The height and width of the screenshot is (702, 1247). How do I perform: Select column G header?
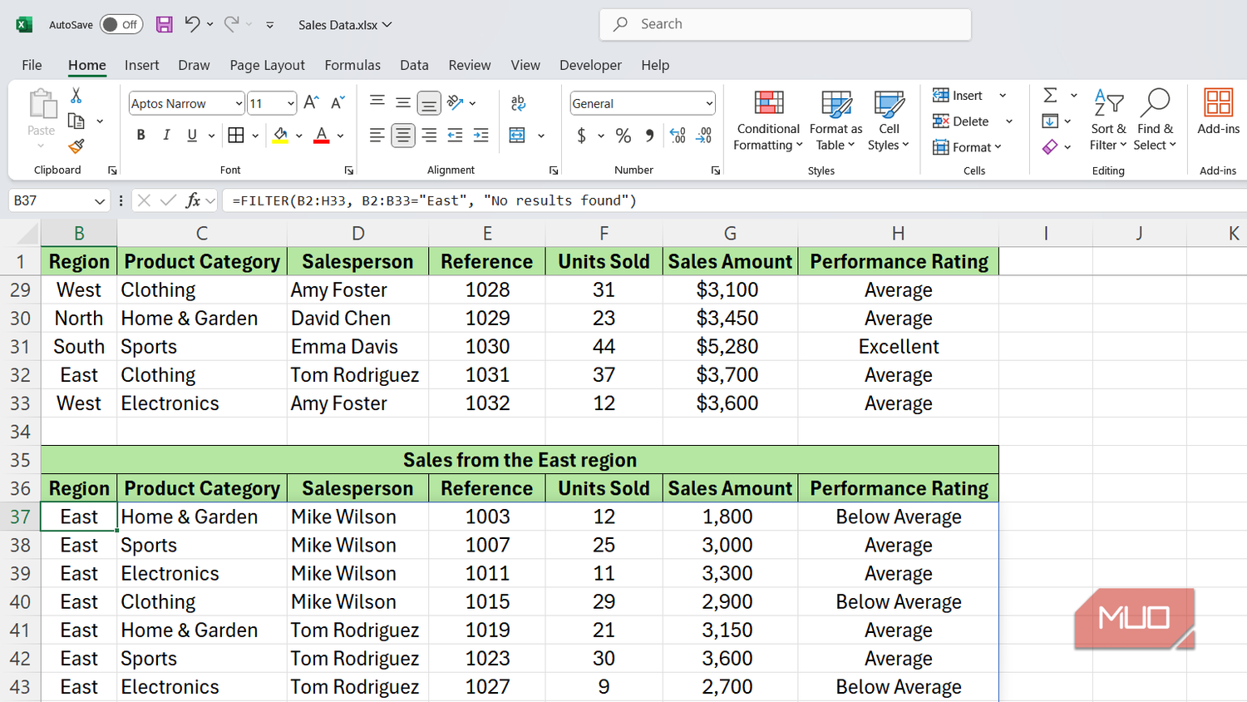click(x=730, y=234)
